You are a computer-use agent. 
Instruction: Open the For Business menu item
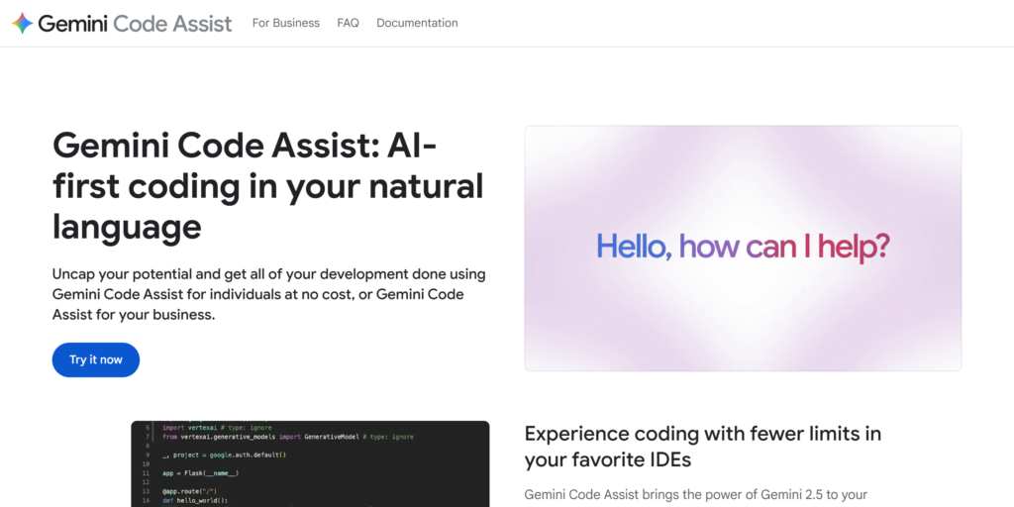[x=286, y=23]
